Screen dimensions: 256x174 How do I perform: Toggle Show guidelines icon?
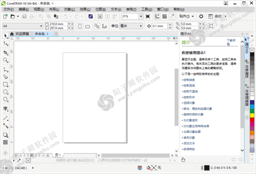[172, 16]
